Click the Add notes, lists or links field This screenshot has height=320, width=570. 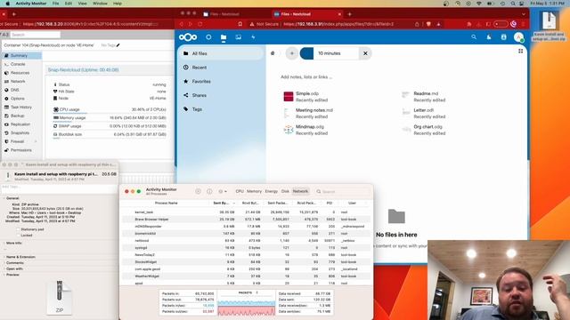click(x=306, y=77)
